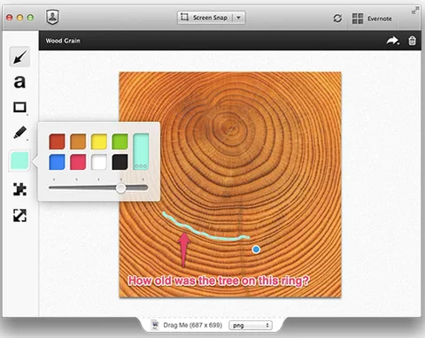Choose the green color swatch
Image resolution: width=425 pixels, height=338 pixels.
pyautogui.click(x=120, y=142)
